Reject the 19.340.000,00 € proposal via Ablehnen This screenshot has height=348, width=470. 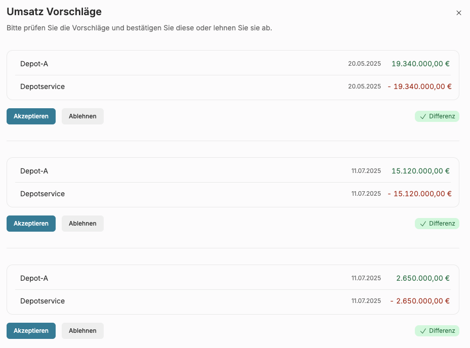(82, 116)
